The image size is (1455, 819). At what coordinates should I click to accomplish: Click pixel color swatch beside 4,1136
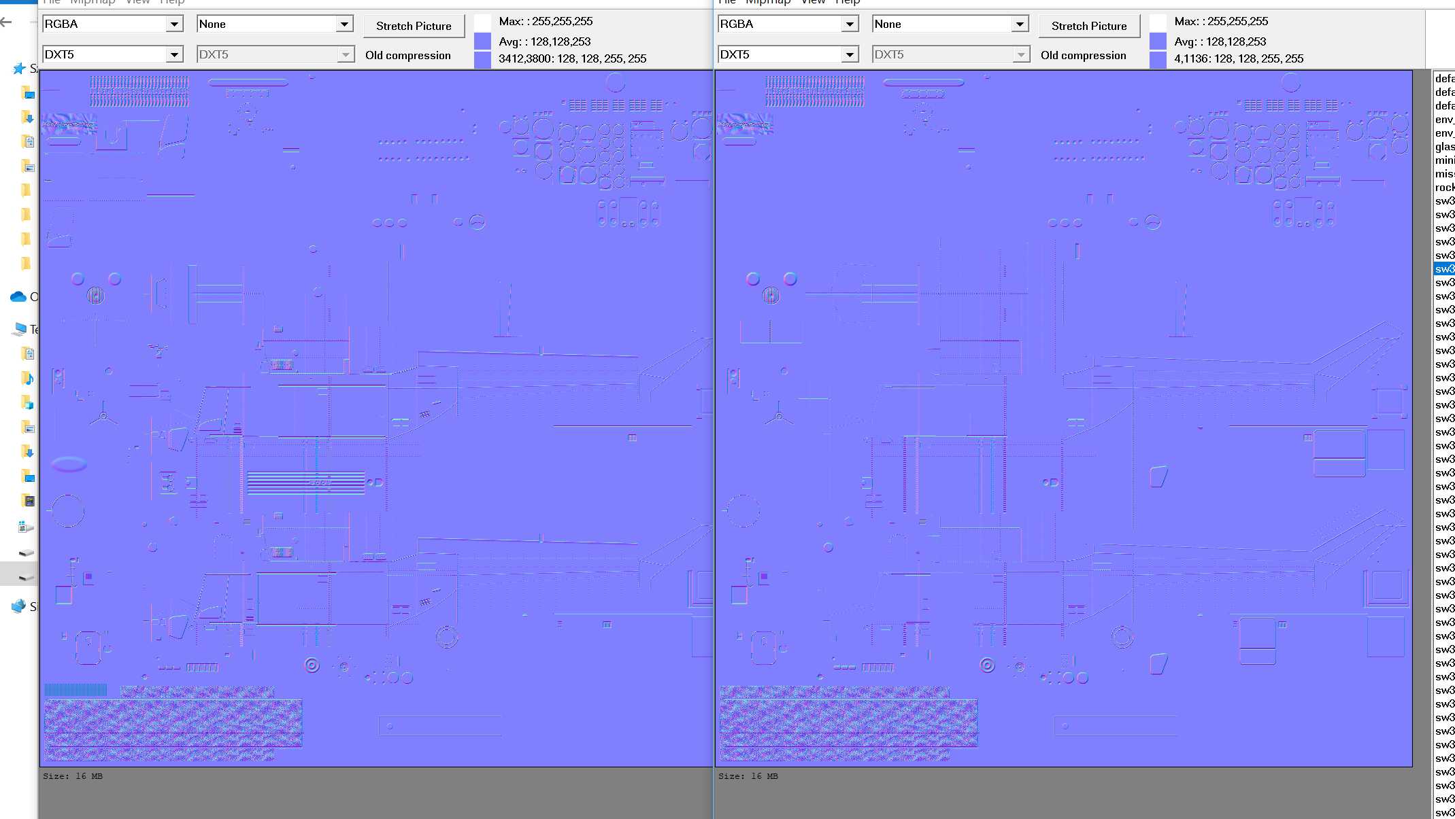(1158, 60)
